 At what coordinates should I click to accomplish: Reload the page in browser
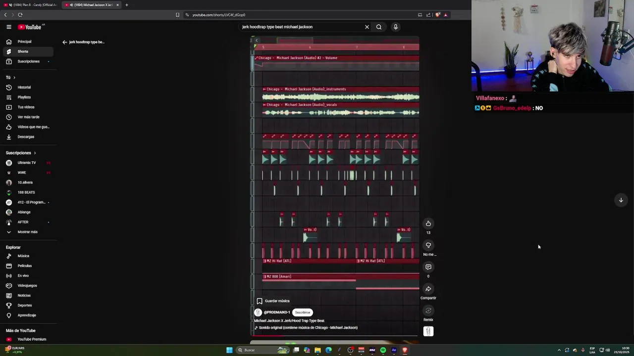(x=20, y=15)
